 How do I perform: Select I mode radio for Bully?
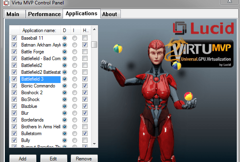[x=75, y=140]
